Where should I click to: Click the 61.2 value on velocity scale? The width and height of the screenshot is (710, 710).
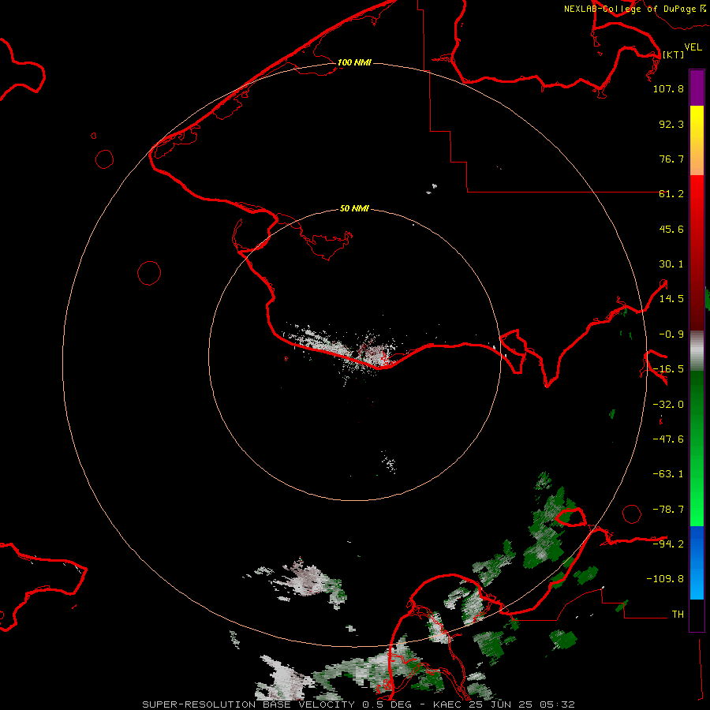point(671,194)
